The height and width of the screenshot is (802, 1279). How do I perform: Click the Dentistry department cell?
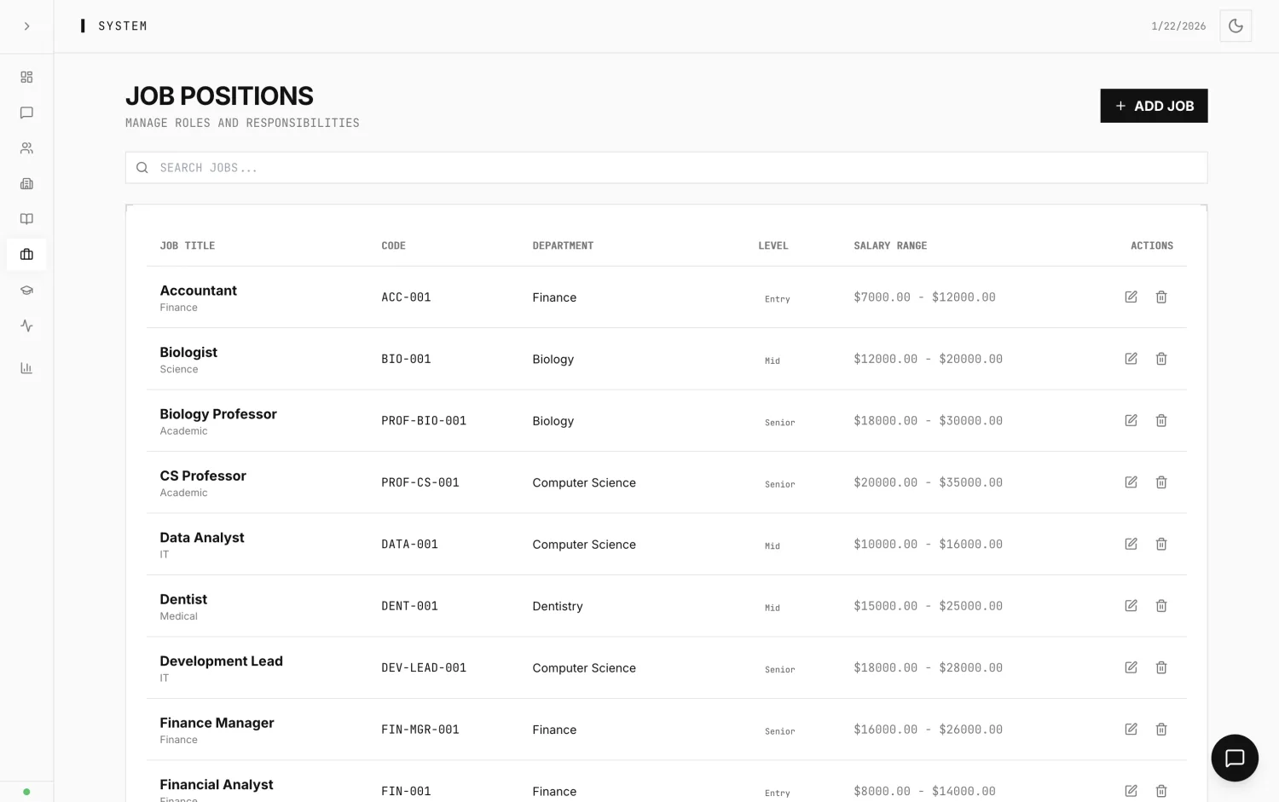click(x=558, y=606)
